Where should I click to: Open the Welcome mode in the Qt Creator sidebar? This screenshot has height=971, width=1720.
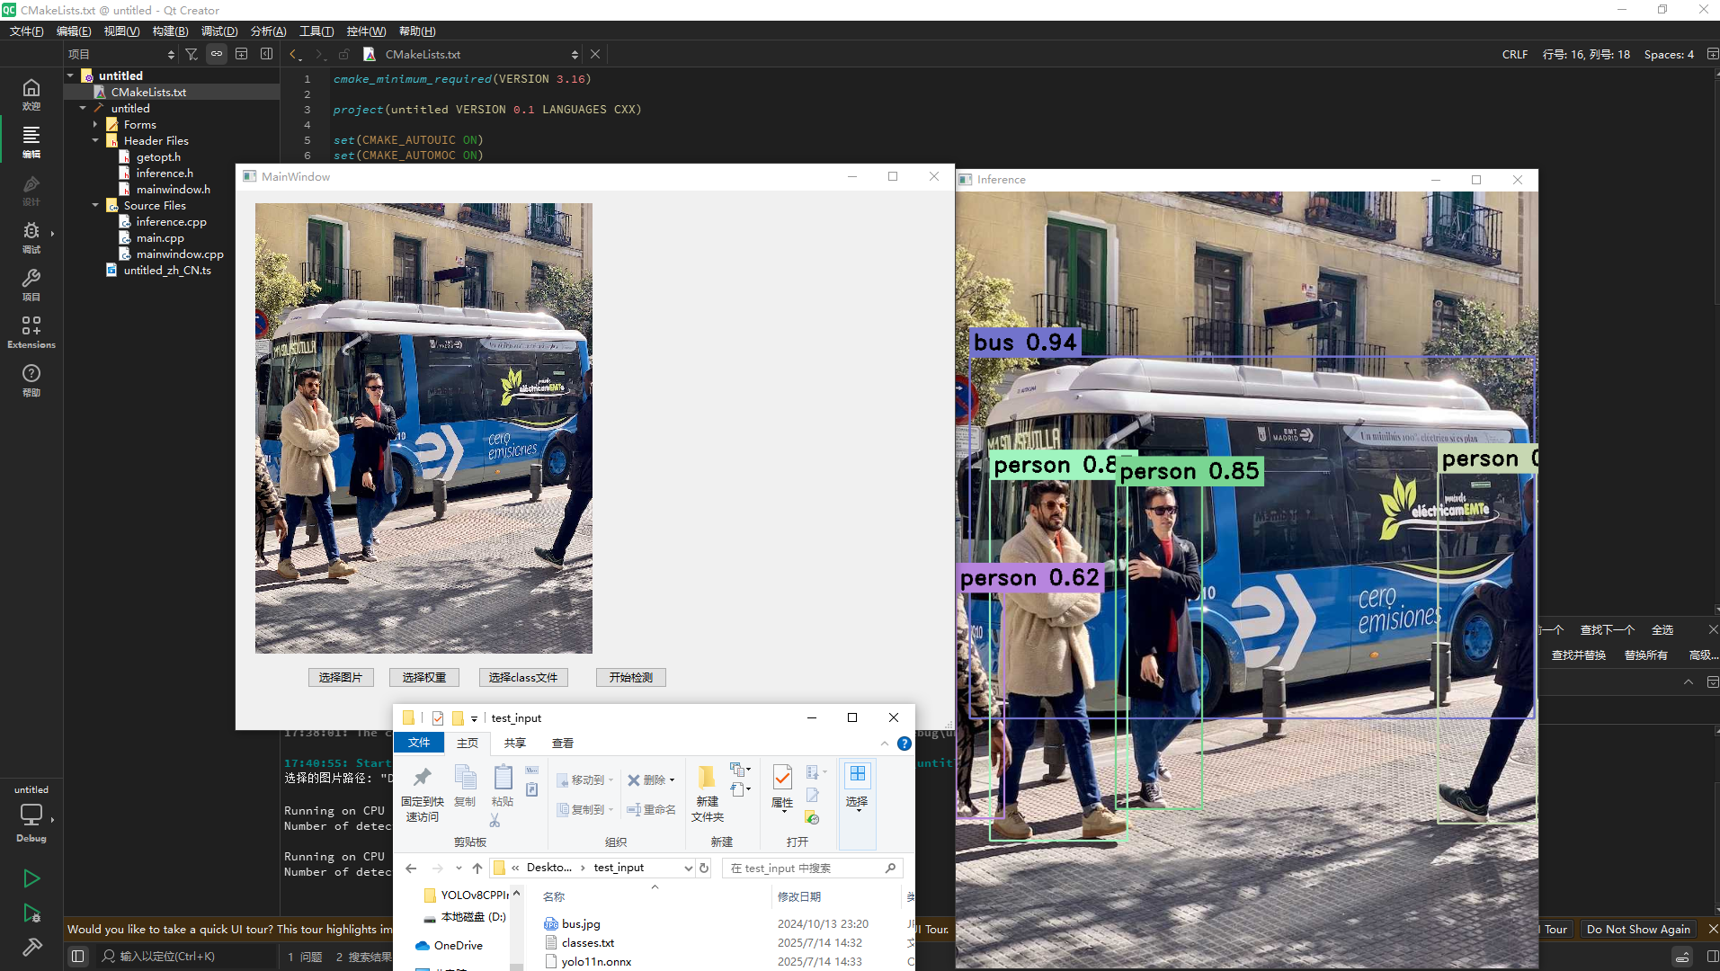click(x=31, y=94)
